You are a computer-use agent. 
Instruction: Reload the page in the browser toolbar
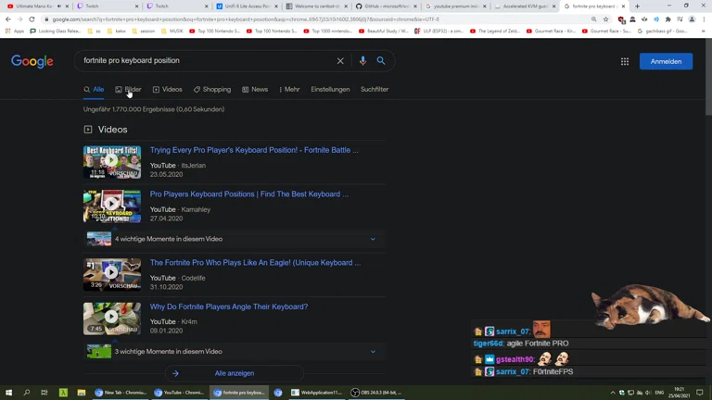[x=32, y=19]
